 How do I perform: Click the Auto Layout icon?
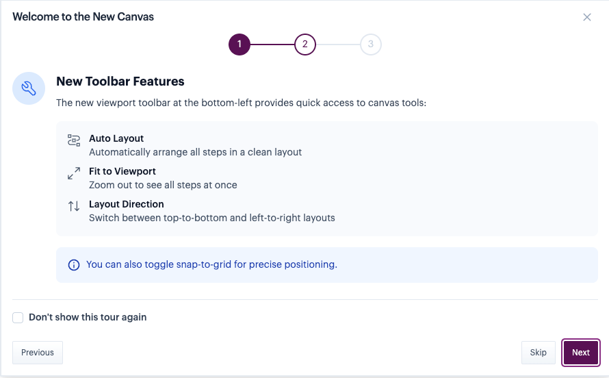74,140
